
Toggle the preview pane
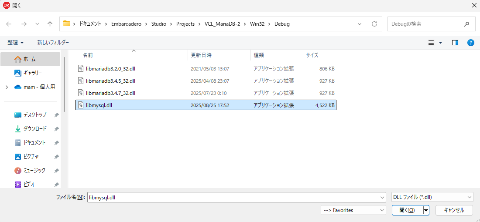(x=455, y=43)
